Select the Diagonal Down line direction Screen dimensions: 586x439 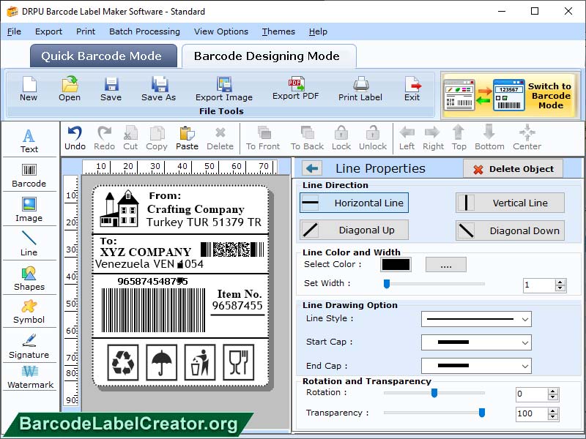click(510, 230)
